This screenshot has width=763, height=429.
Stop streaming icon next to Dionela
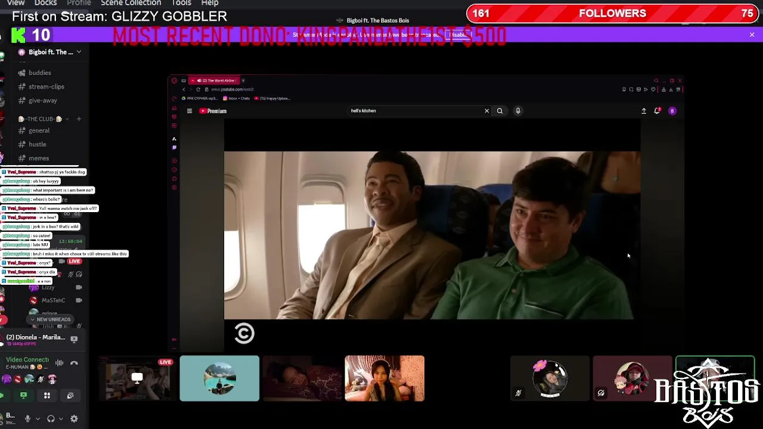click(x=74, y=339)
